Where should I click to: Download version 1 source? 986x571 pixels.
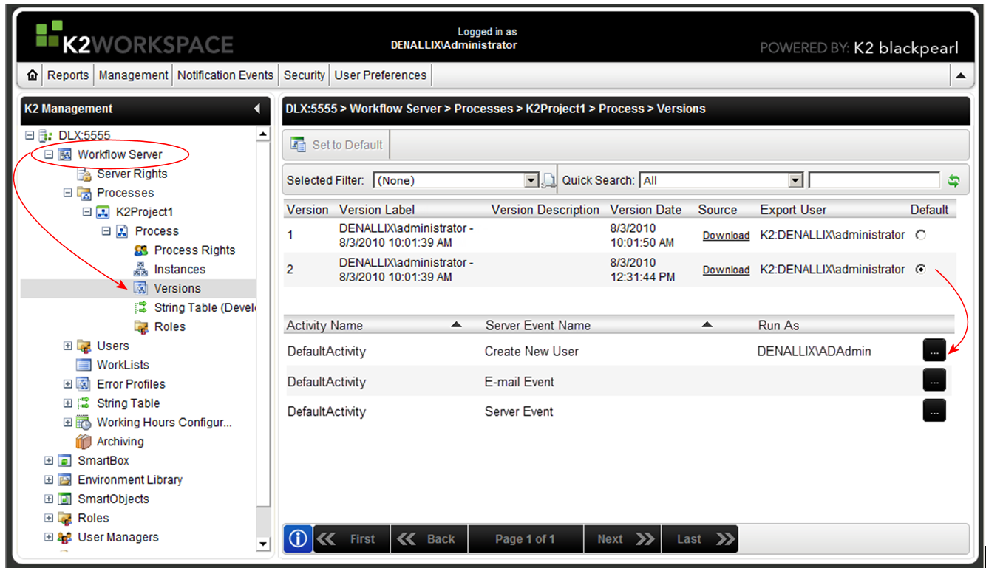(726, 236)
